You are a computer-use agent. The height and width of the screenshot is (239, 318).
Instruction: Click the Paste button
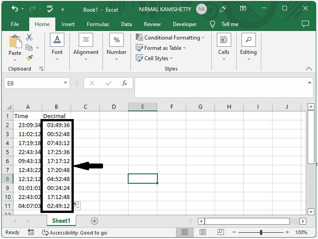15,48
